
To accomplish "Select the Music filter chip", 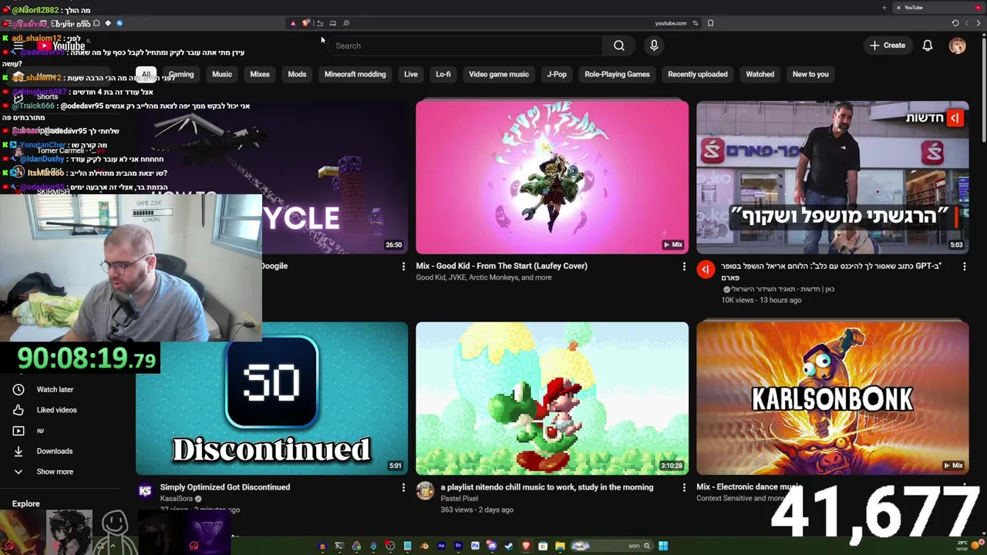I will [222, 74].
